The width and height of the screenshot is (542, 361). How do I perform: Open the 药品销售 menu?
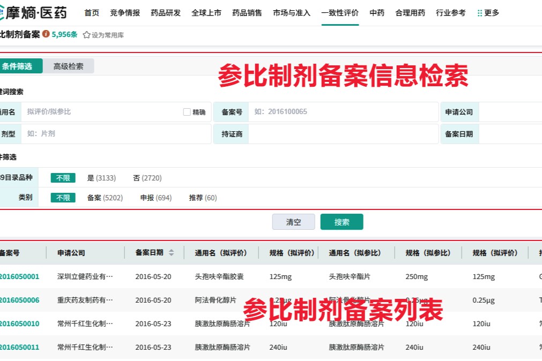(247, 12)
